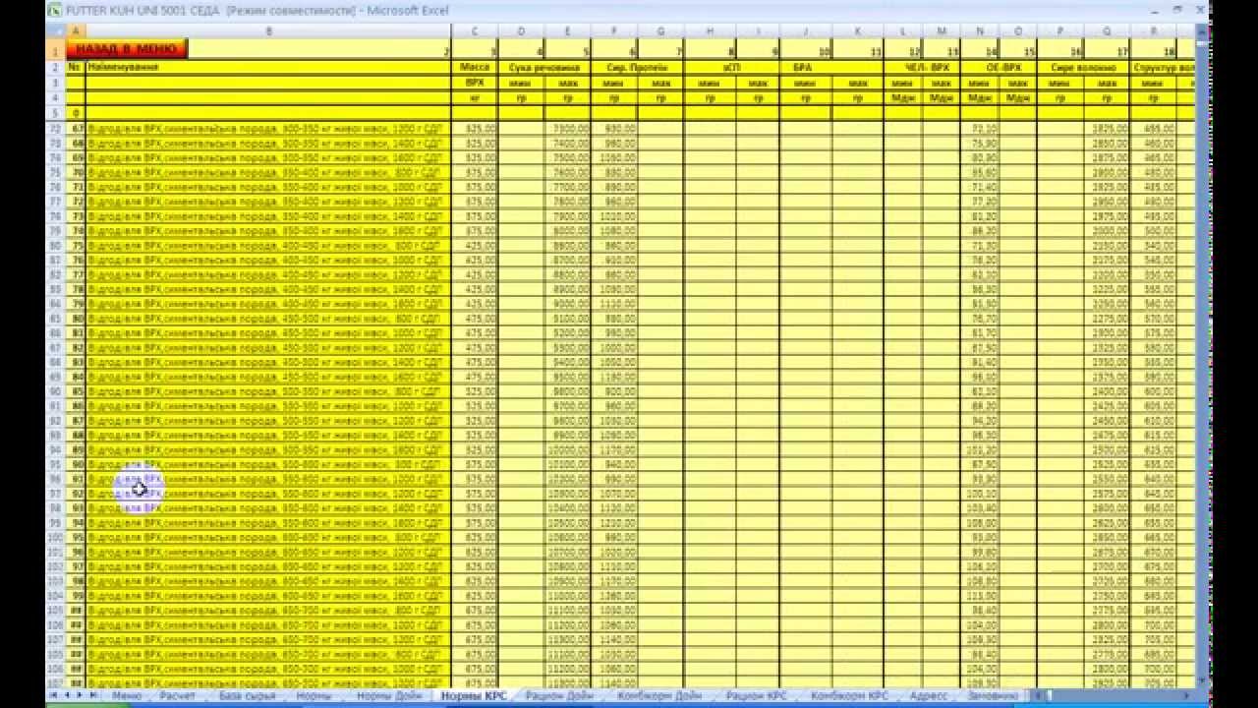
Task: Click the 72,10 cell in entry 67
Action: point(980,128)
